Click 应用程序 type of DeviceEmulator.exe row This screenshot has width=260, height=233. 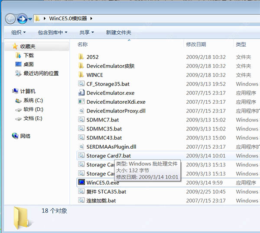coord(246,93)
